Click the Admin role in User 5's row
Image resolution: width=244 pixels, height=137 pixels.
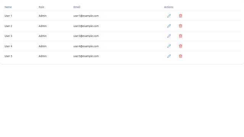tap(43, 56)
